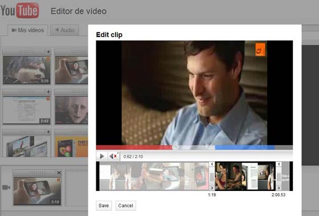Click the faded filmstrip before 1:19
Screen dimensions: 319x216
[x=154, y=176]
